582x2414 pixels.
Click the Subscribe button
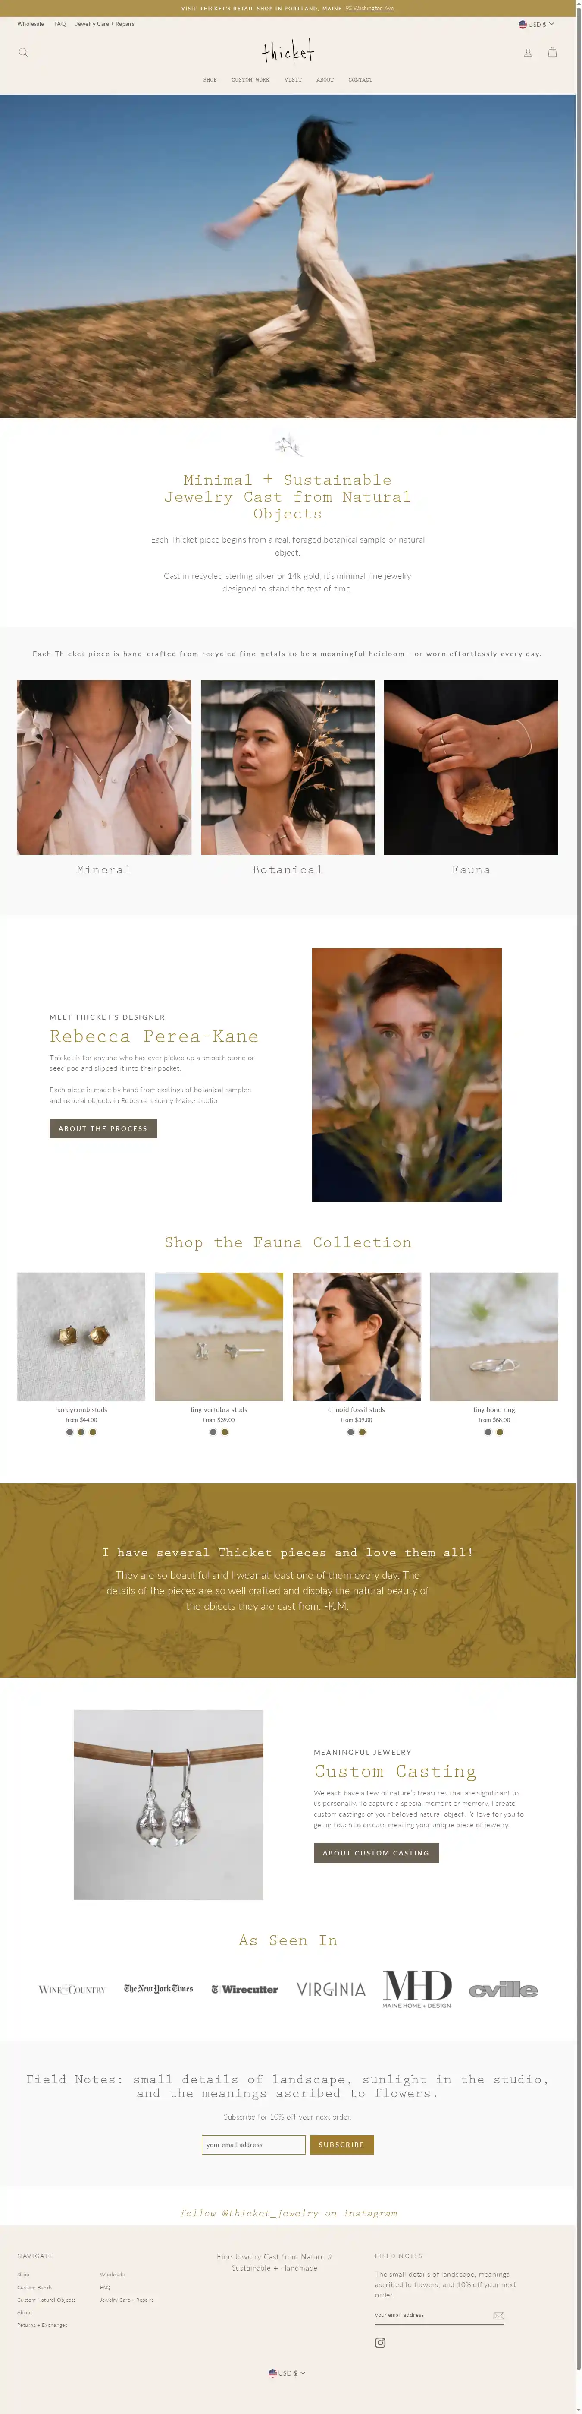[x=341, y=2144]
